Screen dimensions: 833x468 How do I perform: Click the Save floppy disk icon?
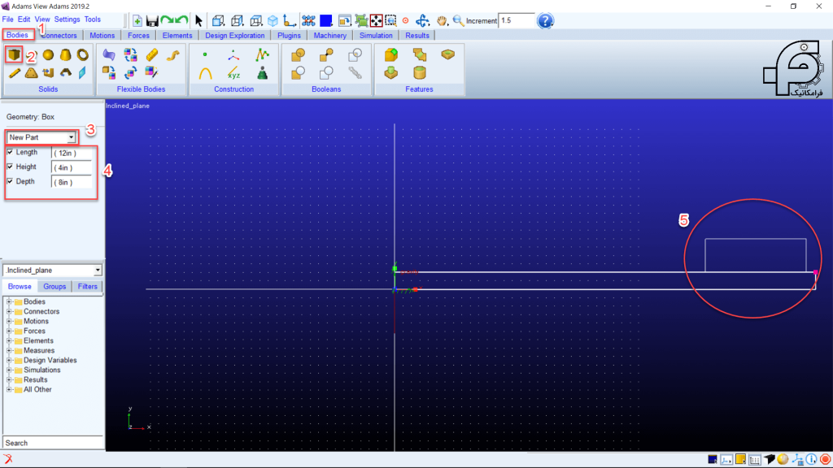click(x=152, y=20)
